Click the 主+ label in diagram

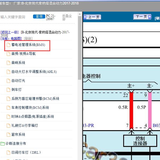click(x=131, y=86)
